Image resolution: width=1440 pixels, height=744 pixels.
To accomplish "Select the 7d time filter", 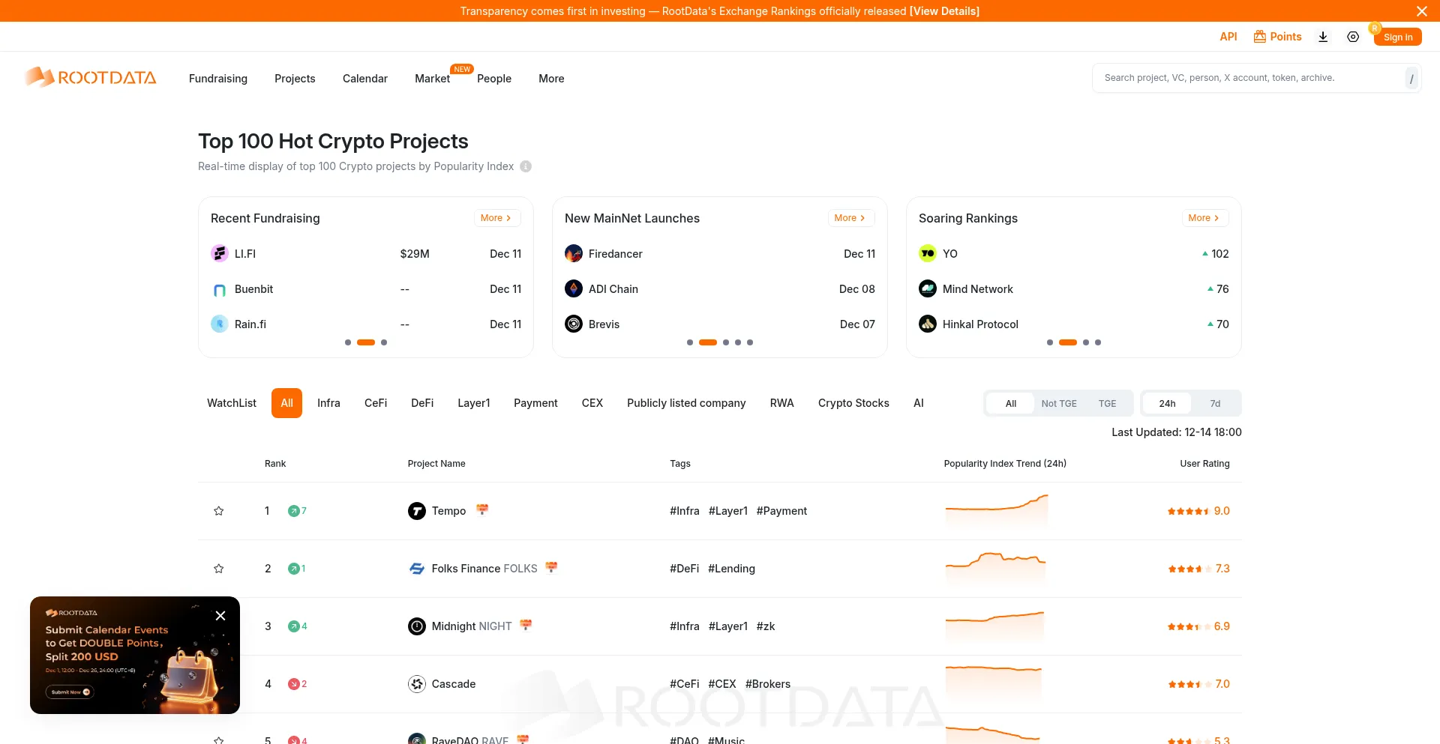I will pos(1215,403).
